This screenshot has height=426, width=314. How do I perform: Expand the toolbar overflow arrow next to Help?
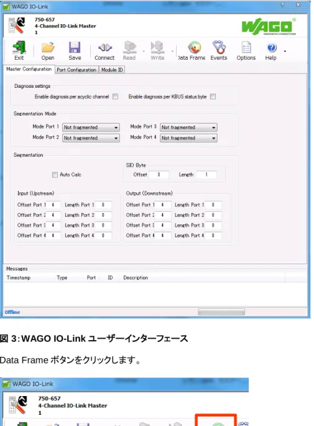pos(285,51)
